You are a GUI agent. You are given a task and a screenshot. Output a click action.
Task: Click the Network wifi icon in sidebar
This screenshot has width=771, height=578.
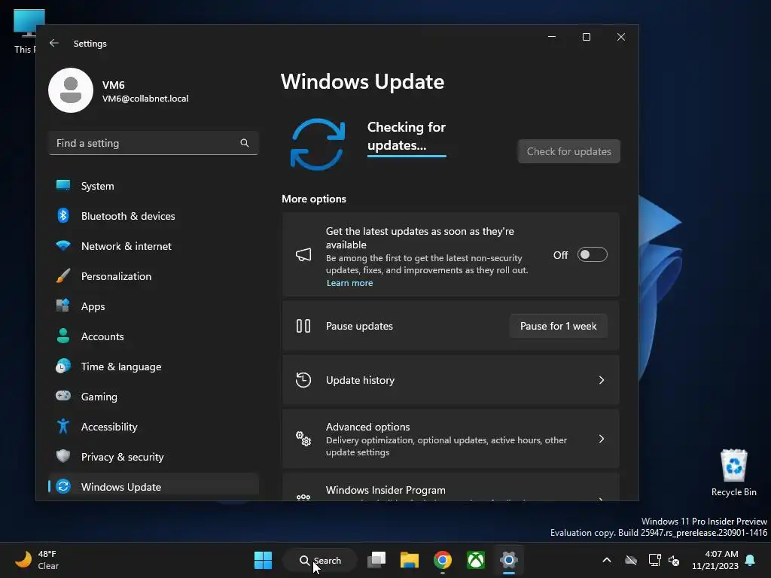click(63, 245)
